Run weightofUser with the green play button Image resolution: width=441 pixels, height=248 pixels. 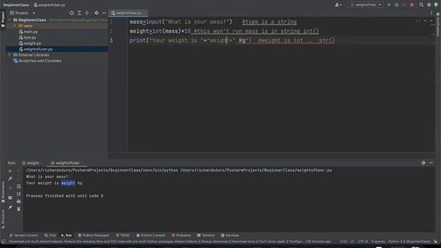[389, 5]
